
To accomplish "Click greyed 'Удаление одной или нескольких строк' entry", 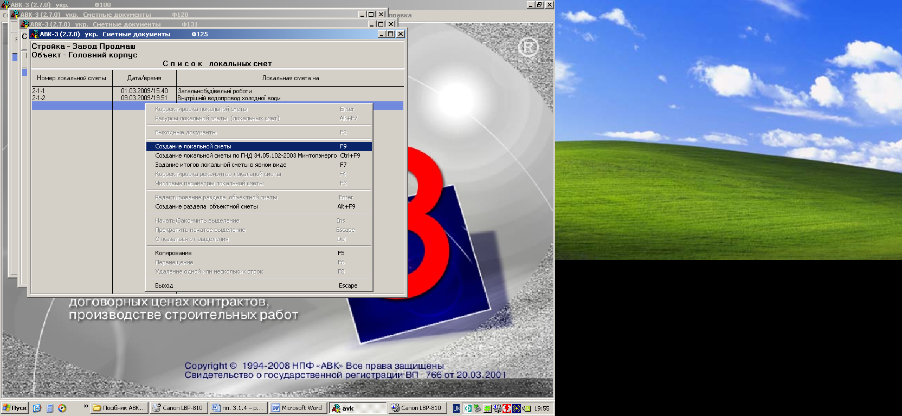I will [259, 271].
